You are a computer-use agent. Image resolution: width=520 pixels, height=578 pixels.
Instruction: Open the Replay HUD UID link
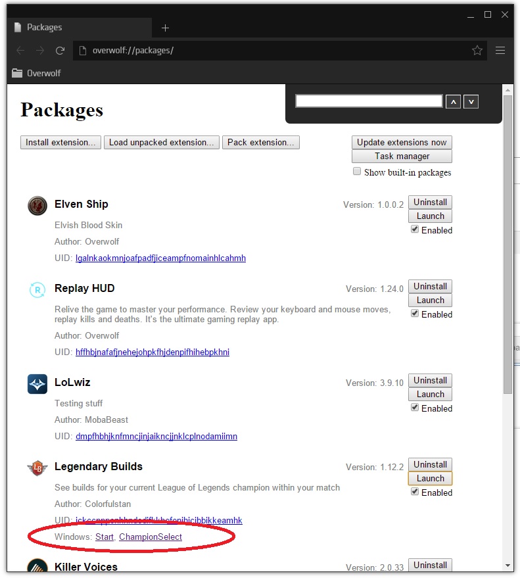(x=153, y=352)
